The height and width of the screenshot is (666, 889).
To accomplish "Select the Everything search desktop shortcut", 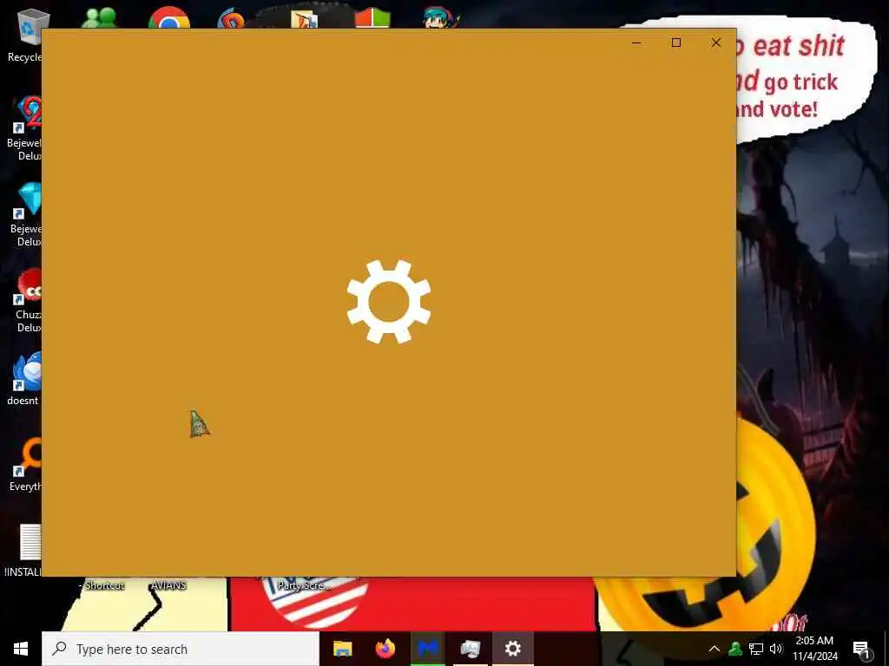I will (27, 465).
